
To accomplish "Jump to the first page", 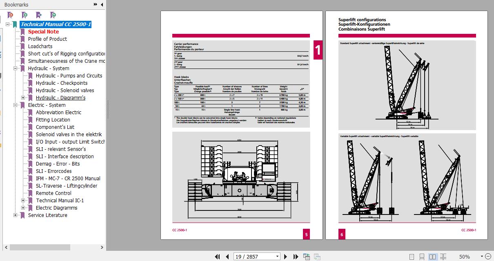I will (217, 256).
